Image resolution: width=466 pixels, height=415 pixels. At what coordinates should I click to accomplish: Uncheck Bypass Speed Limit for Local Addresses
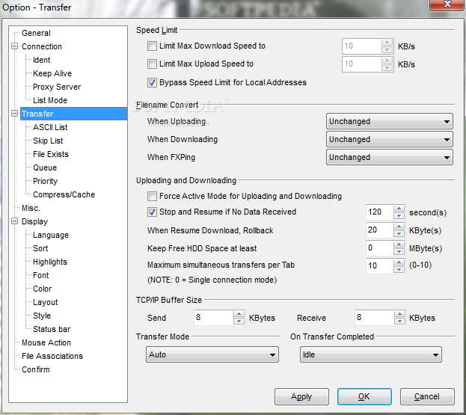point(152,82)
